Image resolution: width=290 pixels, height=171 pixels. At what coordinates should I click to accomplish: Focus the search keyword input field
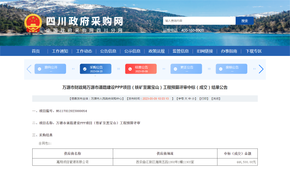coord(199,21)
